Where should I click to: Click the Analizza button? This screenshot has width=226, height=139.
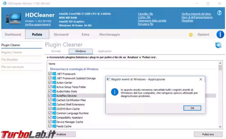61,134
